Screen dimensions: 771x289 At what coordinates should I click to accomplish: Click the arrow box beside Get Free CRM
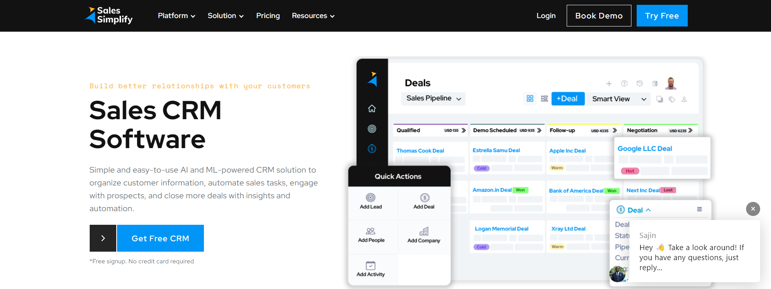[x=103, y=238]
